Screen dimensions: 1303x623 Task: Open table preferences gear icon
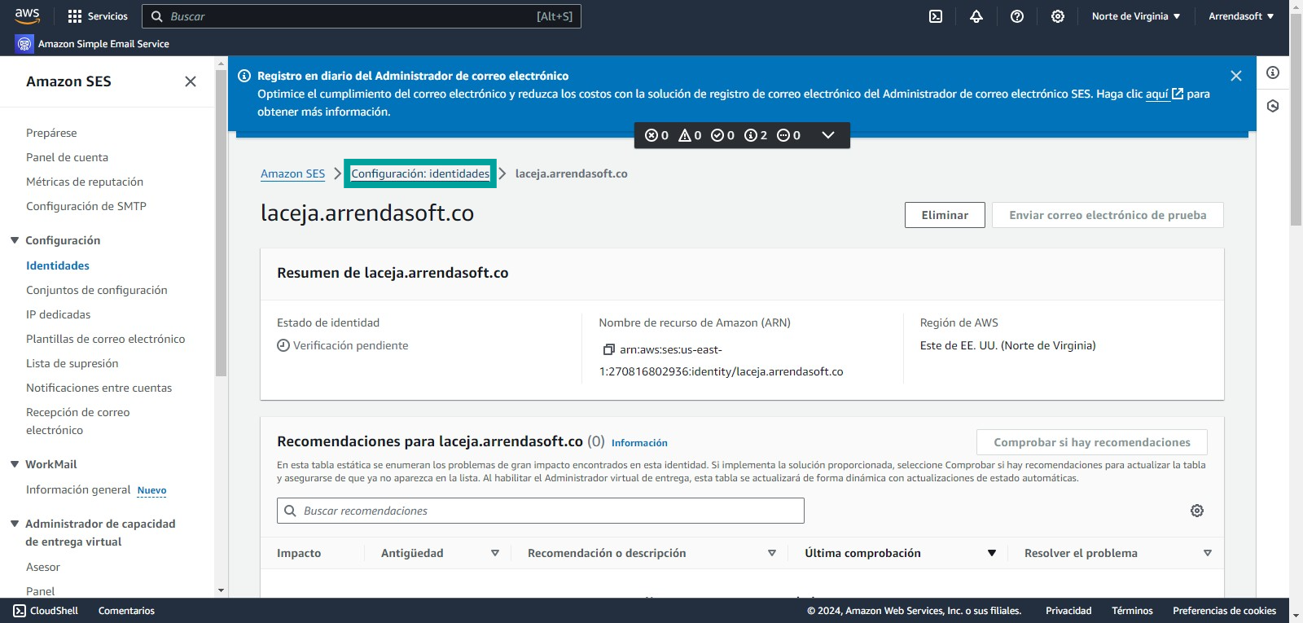click(x=1197, y=511)
